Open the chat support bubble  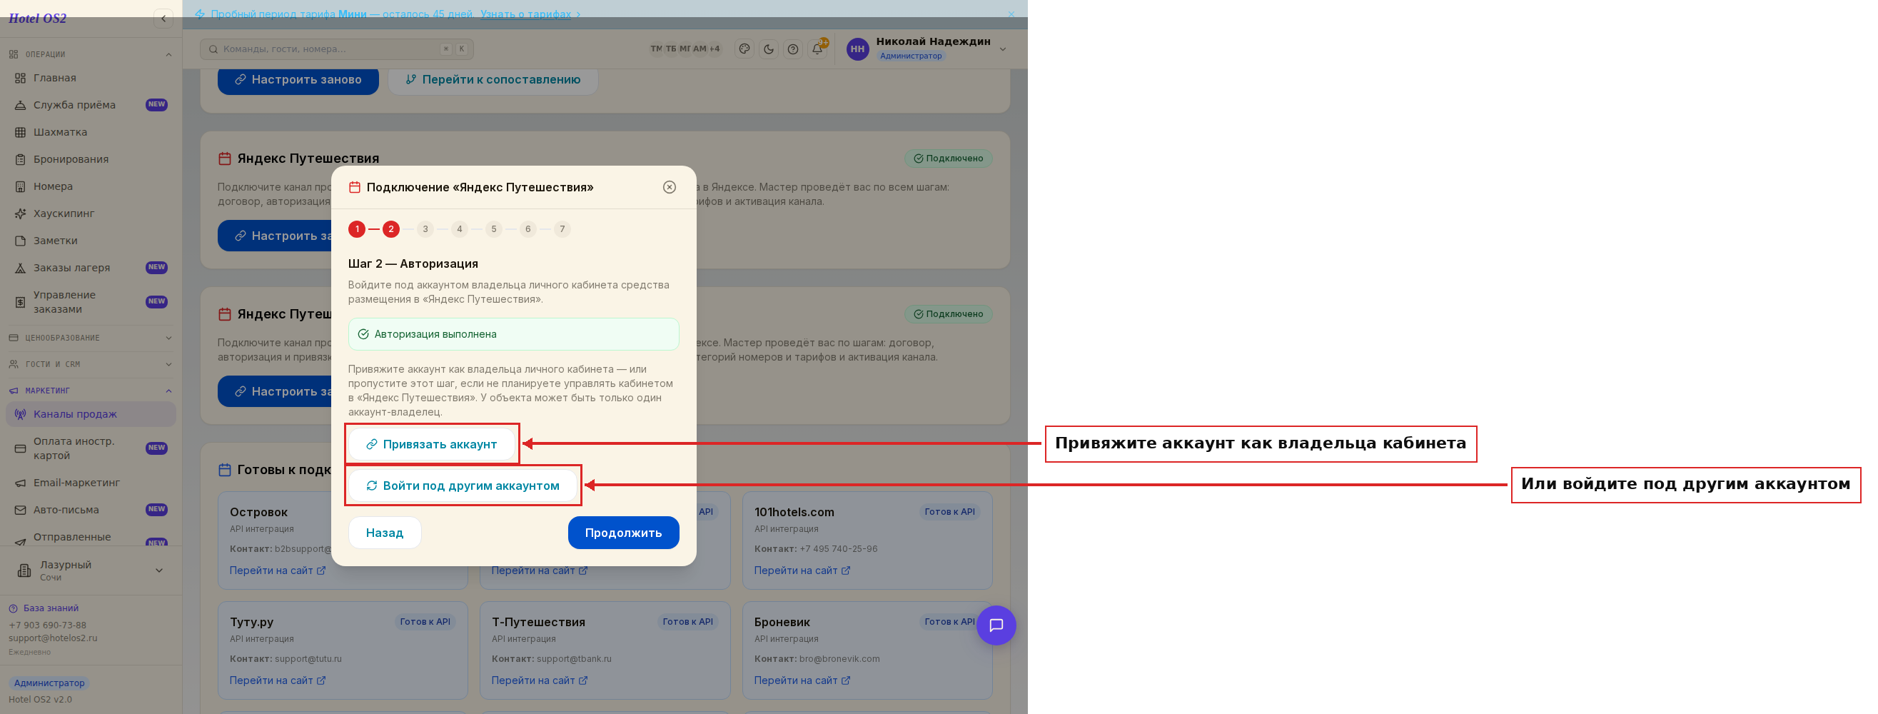(x=996, y=625)
